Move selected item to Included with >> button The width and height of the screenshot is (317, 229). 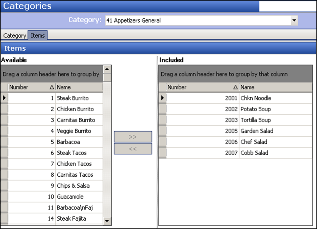[133, 137]
